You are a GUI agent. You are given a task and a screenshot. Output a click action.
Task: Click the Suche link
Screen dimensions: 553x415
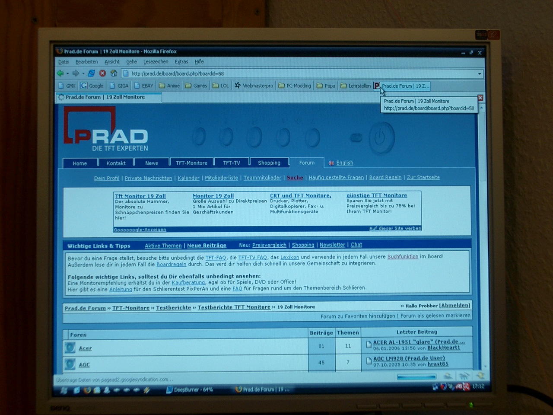click(x=295, y=178)
